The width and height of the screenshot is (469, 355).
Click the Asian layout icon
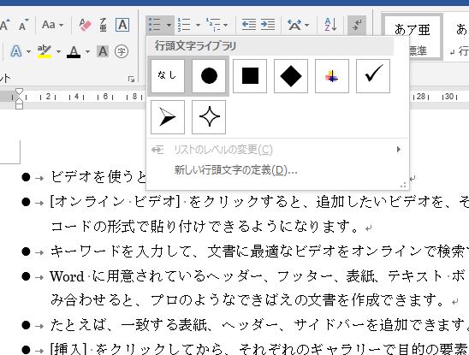[294, 25]
